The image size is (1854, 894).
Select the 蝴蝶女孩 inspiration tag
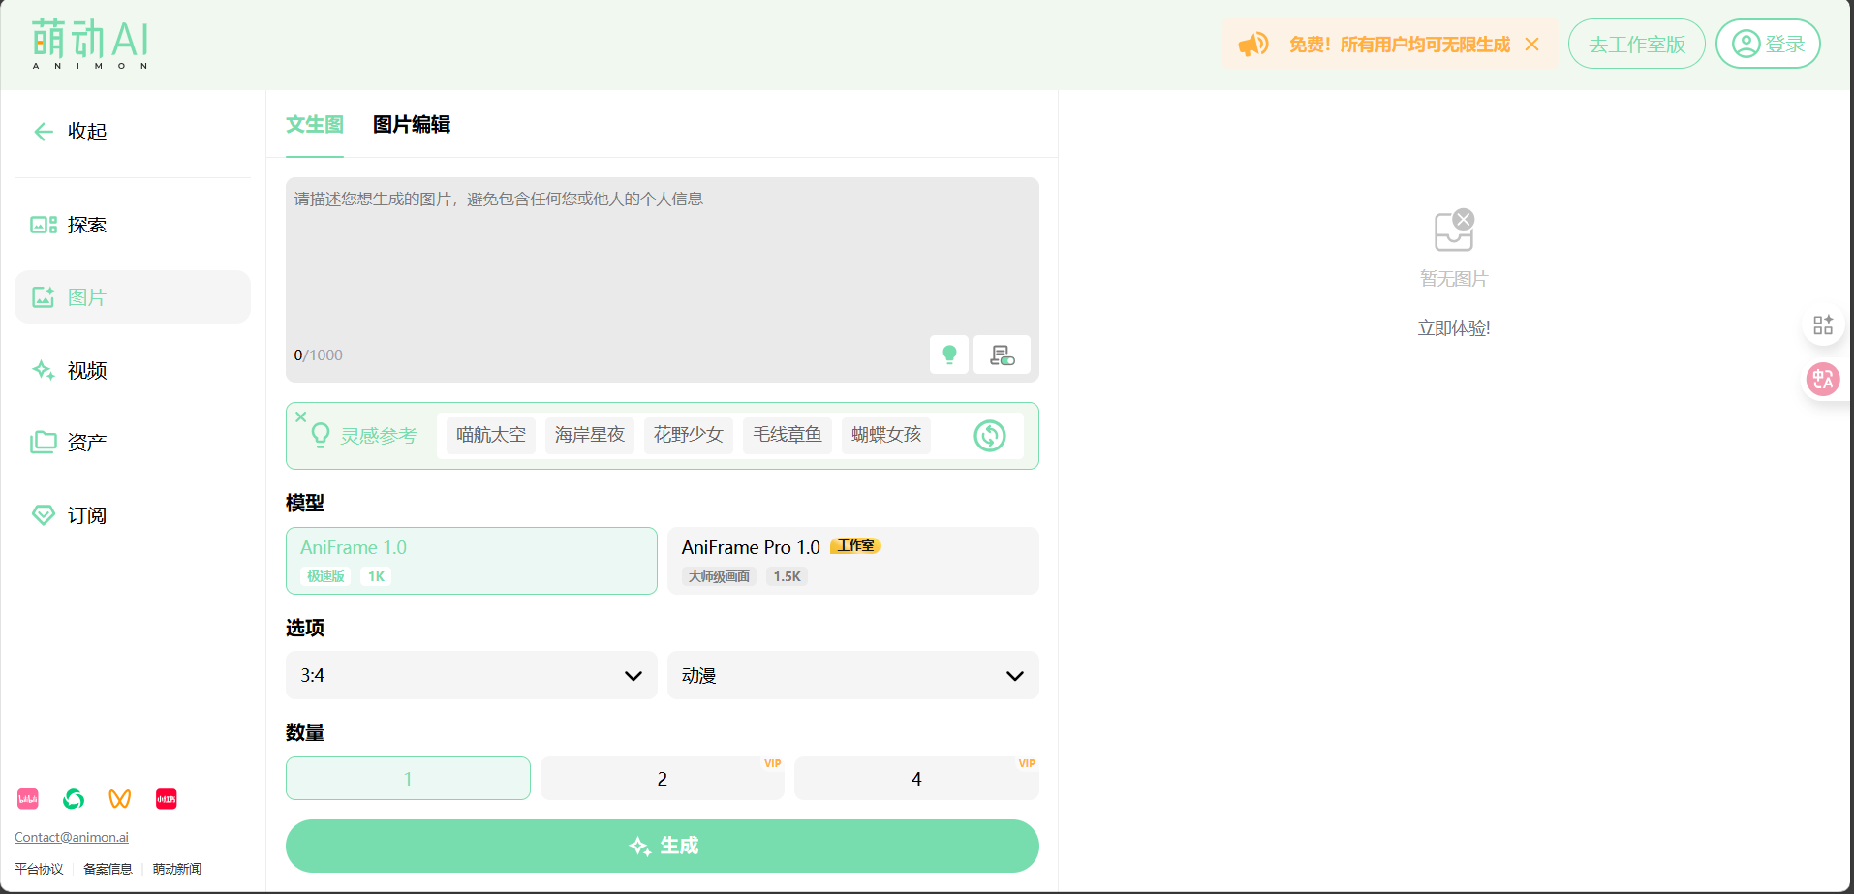pyautogui.click(x=886, y=435)
